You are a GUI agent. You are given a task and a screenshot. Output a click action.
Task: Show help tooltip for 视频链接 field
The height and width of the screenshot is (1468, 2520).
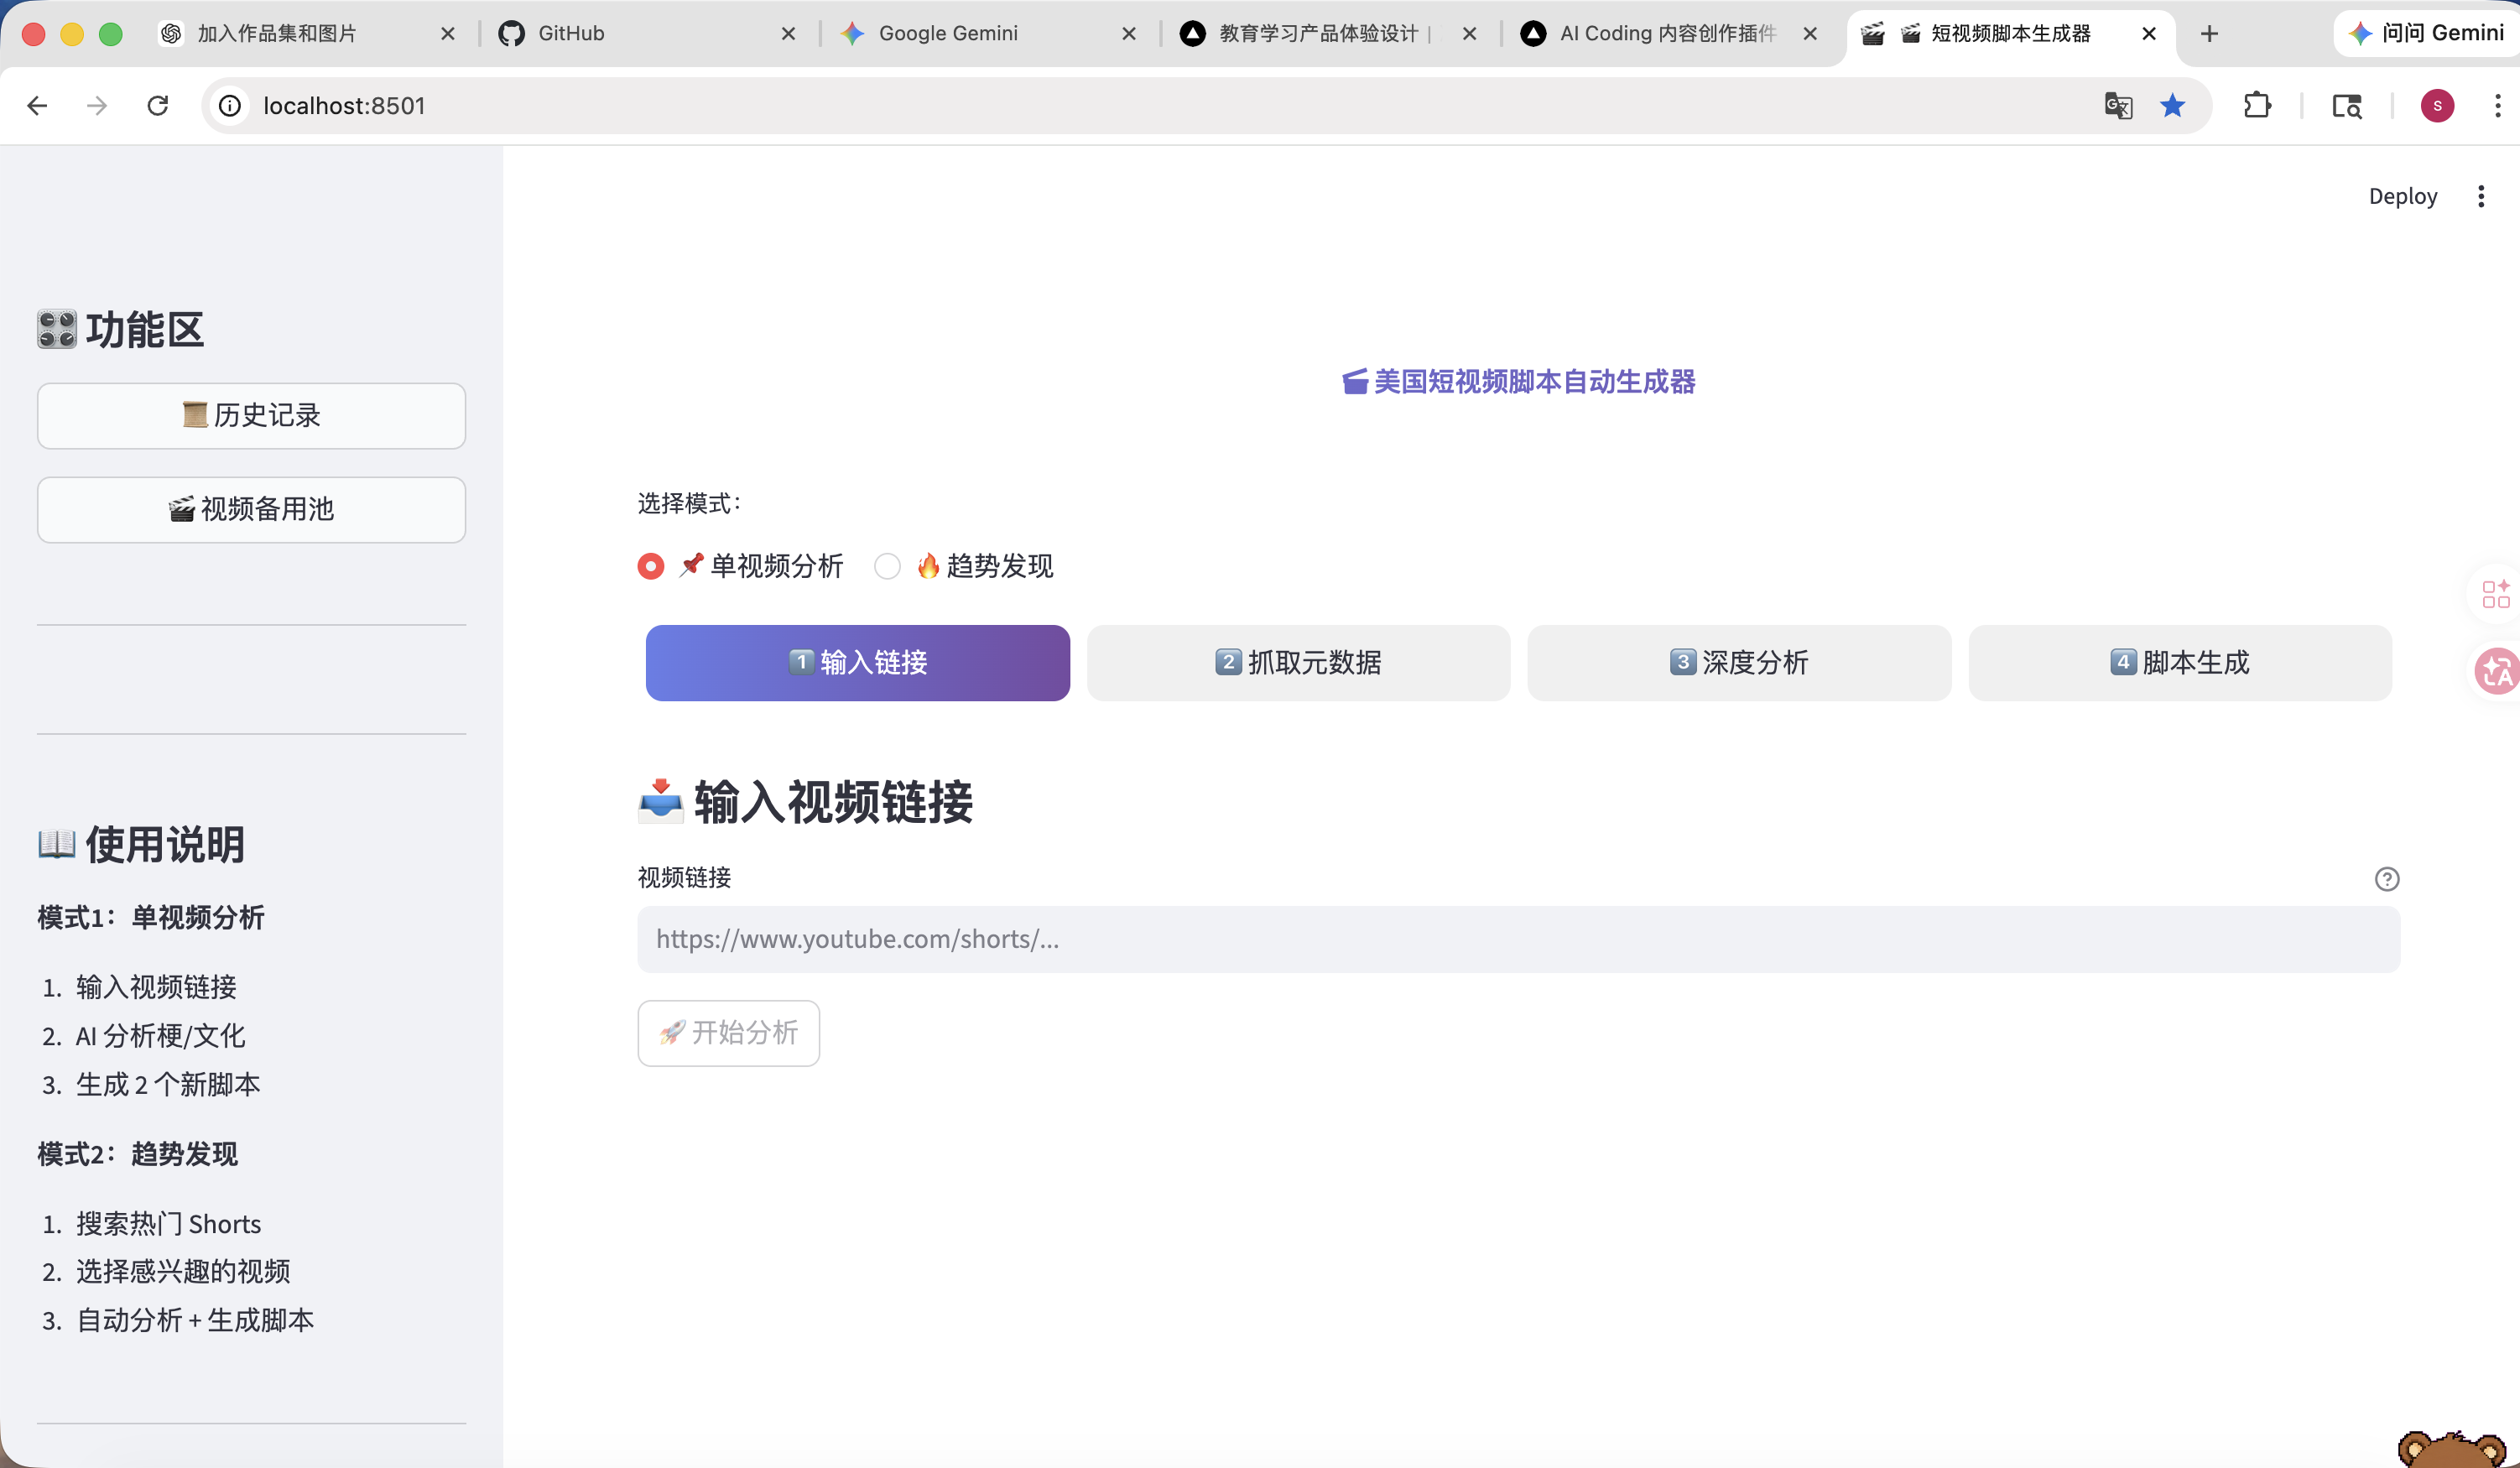click(x=2387, y=879)
